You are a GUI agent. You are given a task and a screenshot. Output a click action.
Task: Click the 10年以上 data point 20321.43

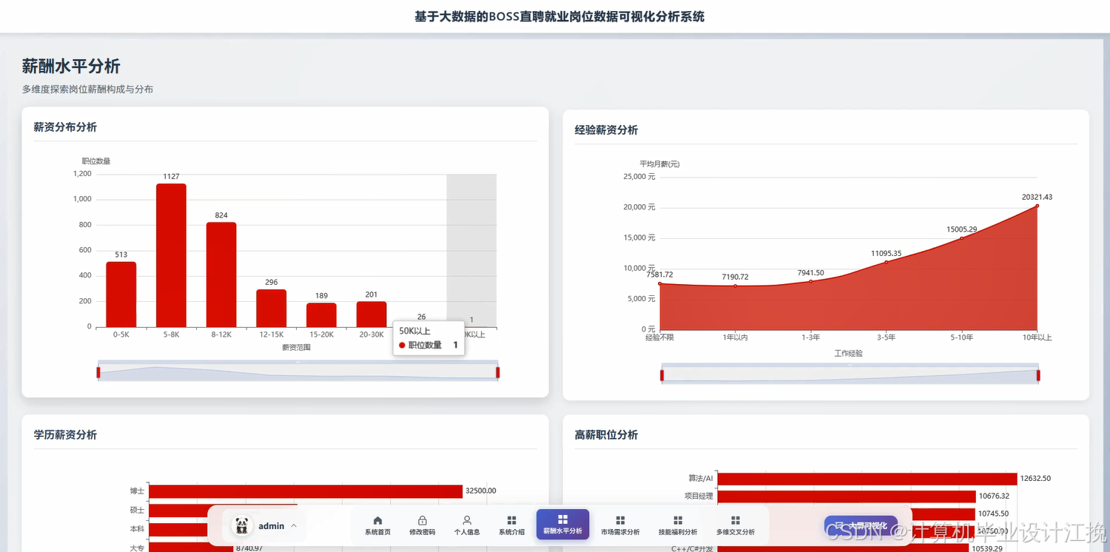coord(1037,206)
